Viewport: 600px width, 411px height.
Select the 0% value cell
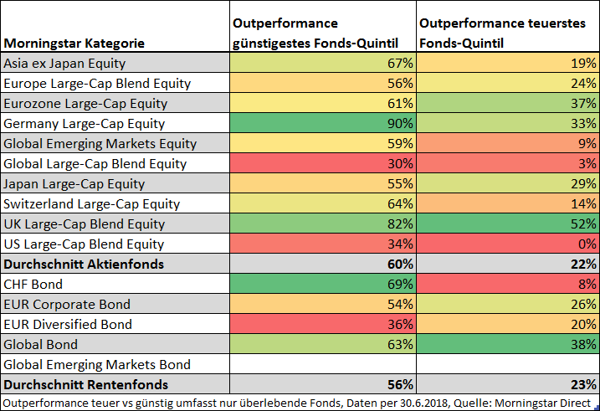pos(508,244)
